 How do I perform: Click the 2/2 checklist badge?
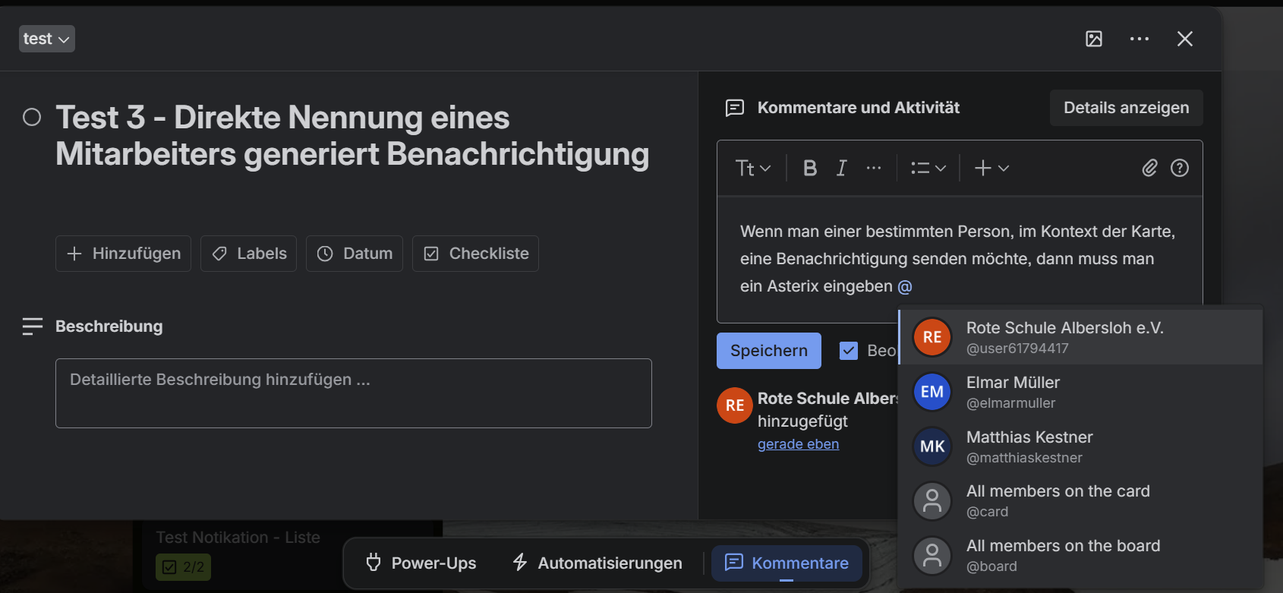(184, 567)
